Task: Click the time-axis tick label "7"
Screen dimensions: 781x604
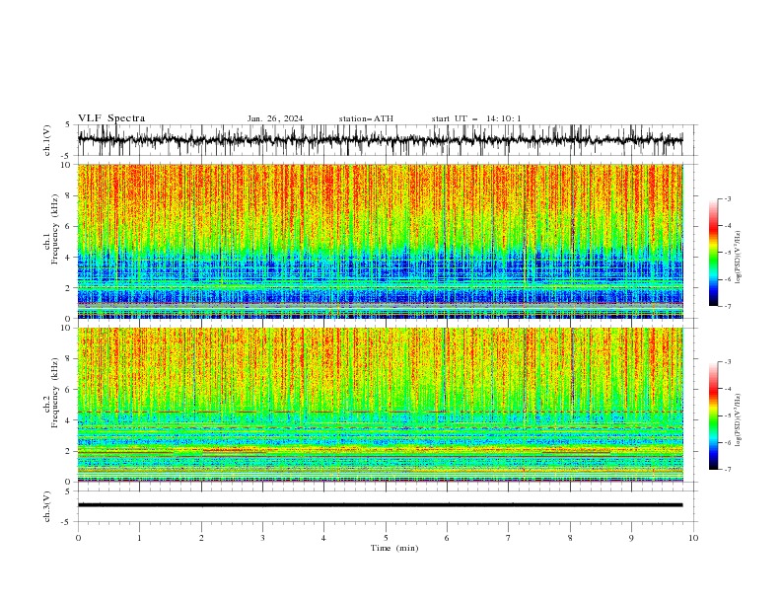Action: coord(509,538)
